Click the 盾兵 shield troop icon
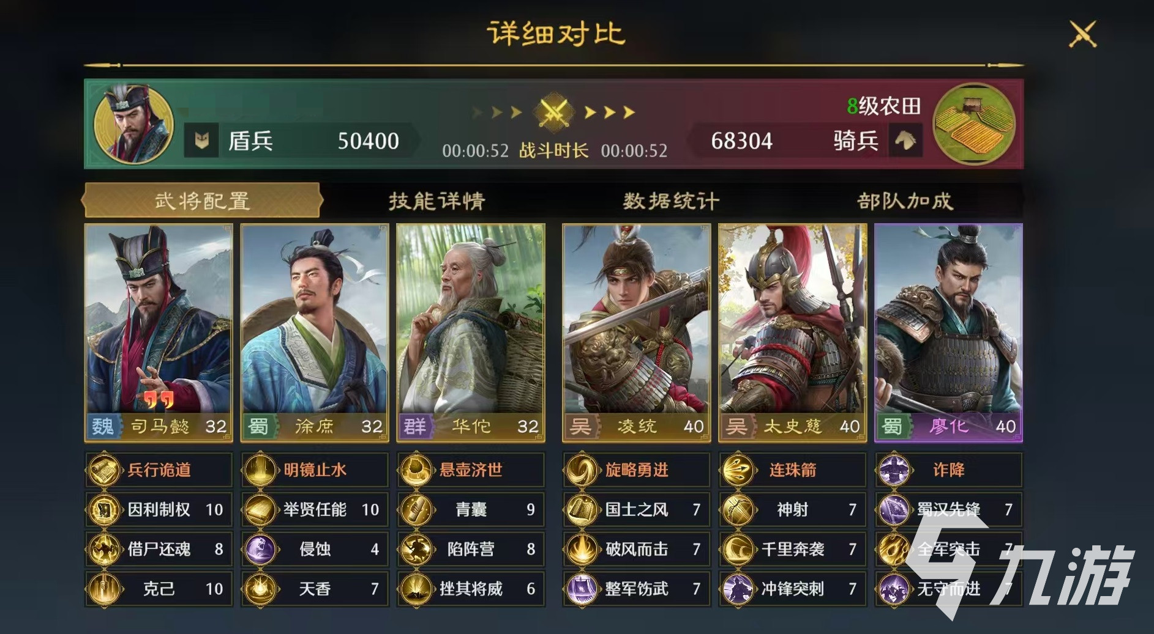 coord(201,141)
